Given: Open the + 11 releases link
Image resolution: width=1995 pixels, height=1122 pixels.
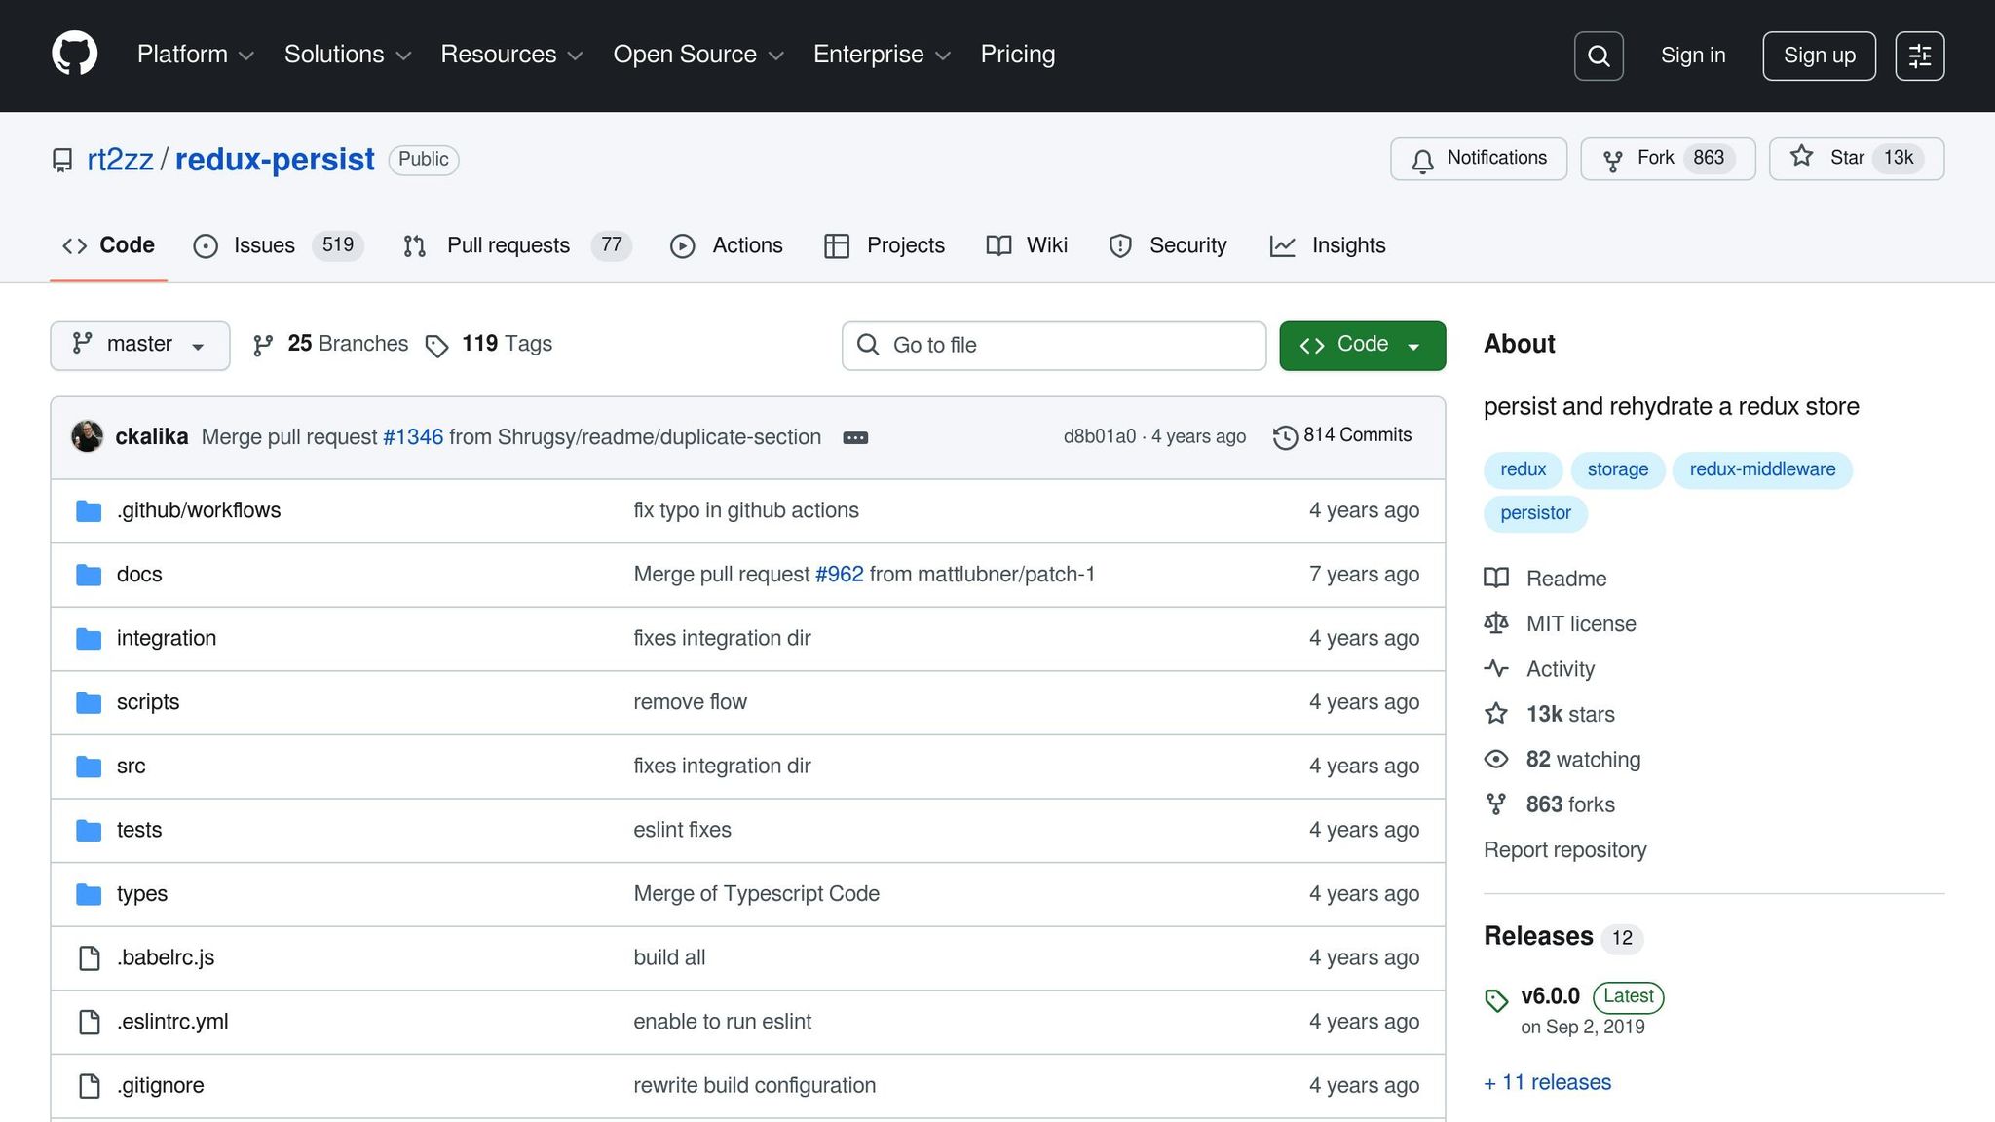Looking at the screenshot, I should [1547, 1082].
